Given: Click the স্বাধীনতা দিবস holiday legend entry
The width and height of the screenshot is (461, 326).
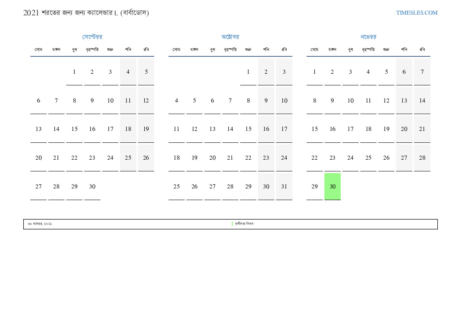Looking at the screenshot, I should click(244, 224).
